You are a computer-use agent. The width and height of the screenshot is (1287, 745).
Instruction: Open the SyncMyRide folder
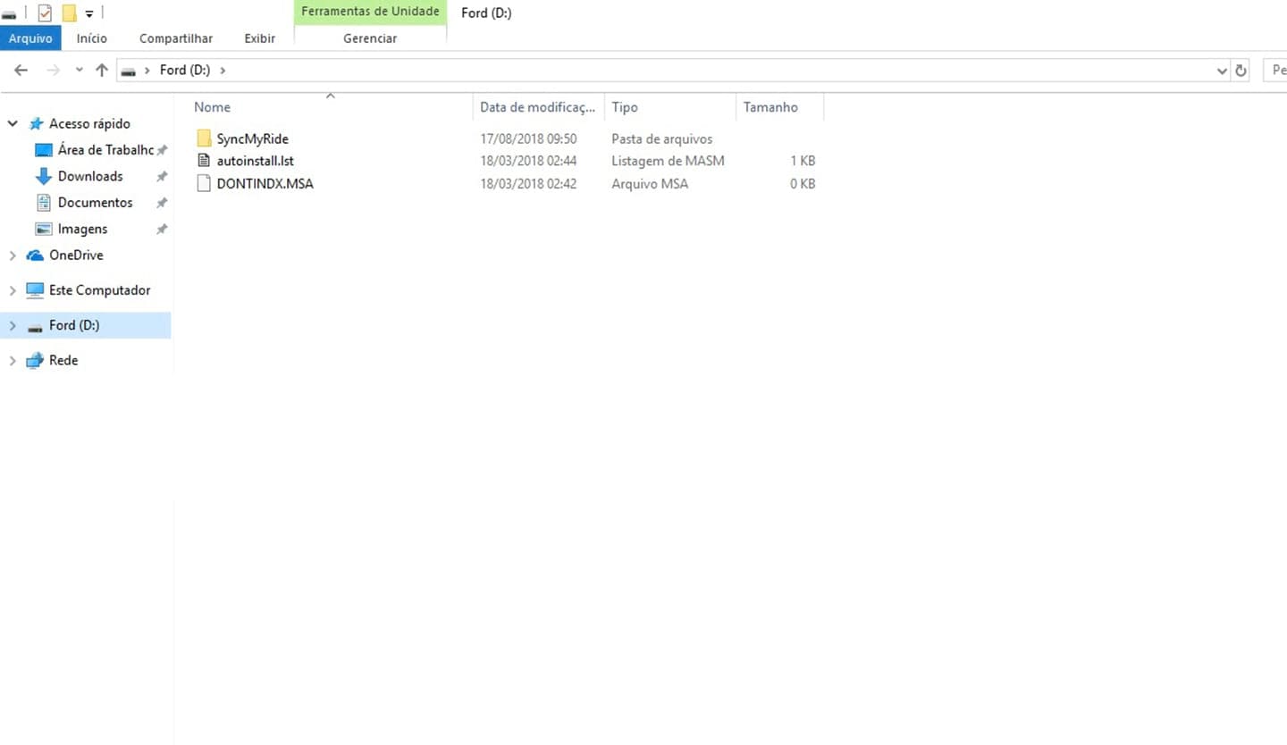[252, 139]
